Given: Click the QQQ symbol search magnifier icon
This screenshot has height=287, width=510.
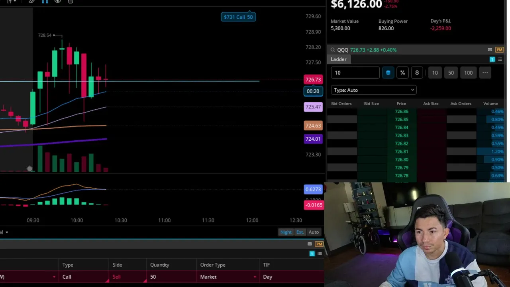Looking at the screenshot, I should 333,50.
